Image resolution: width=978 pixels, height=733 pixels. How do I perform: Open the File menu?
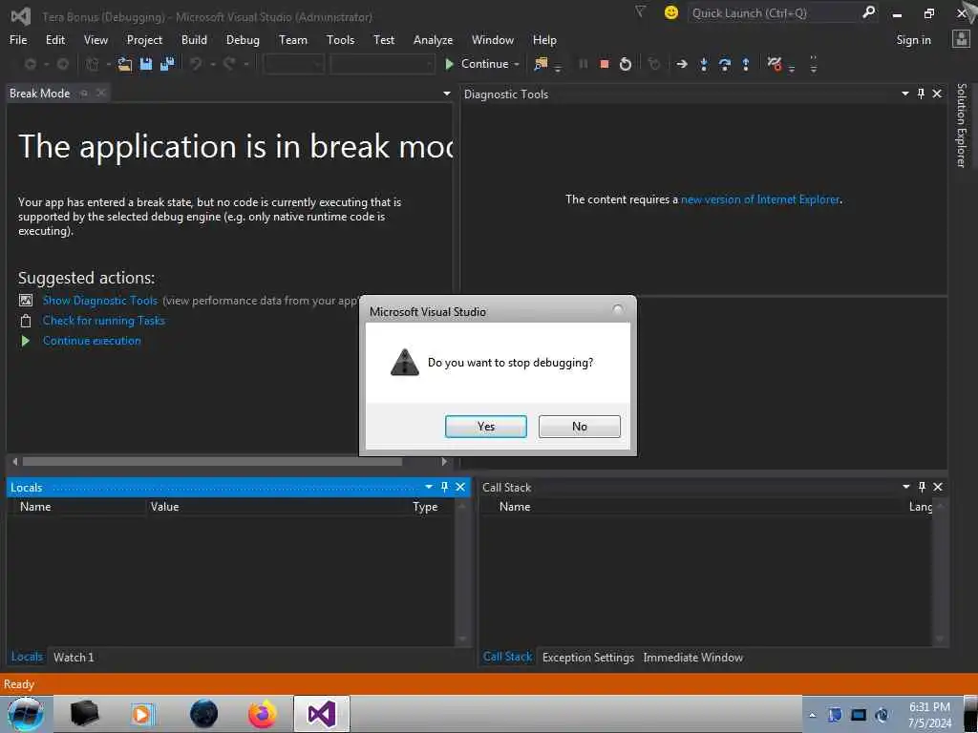18,40
